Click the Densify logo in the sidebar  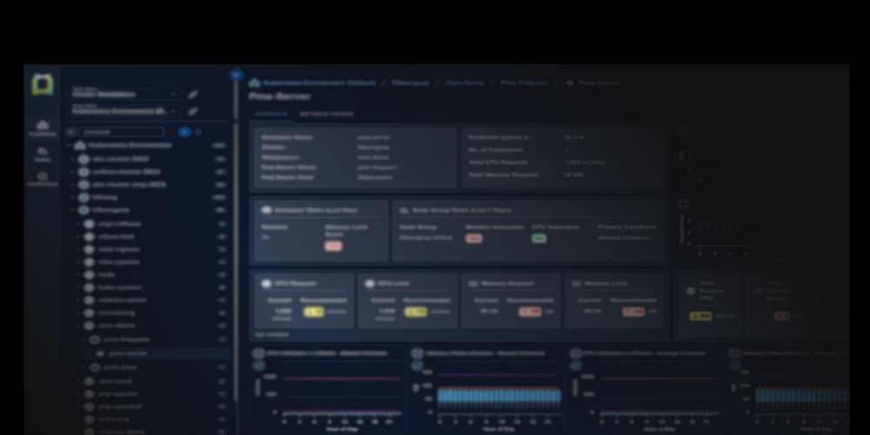click(42, 85)
